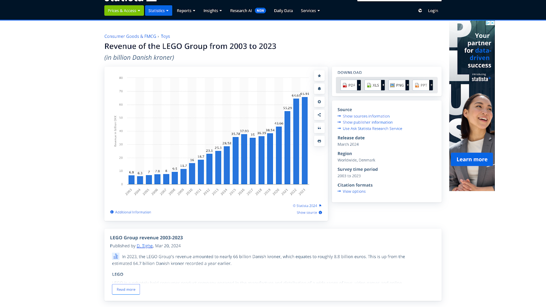Image resolution: width=546 pixels, height=307 pixels.
Task: Click the info icon beside Additional Information
Action: pos(112,212)
